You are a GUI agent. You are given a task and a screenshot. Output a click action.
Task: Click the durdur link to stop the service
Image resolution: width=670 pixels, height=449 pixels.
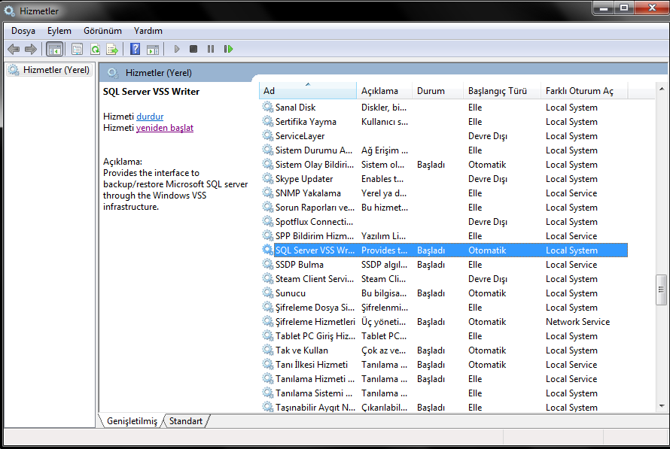[x=150, y=117]
